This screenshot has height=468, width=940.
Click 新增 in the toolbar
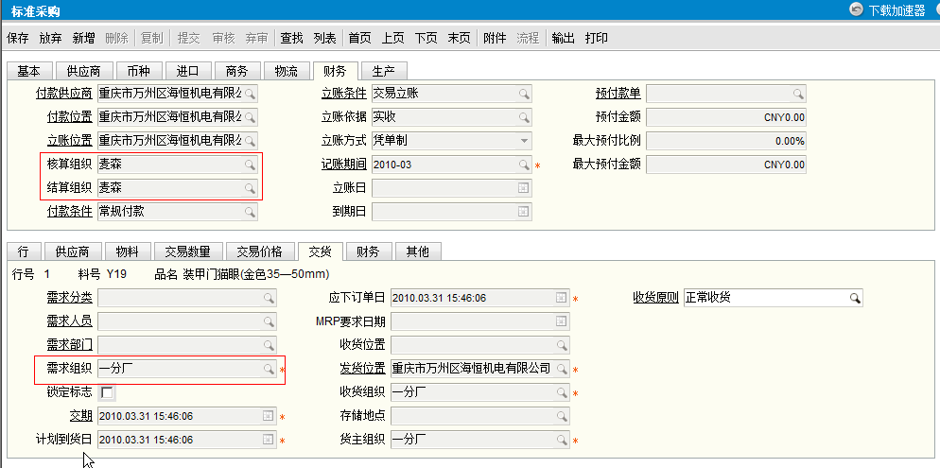pyautogui.click(x=83, y=39)
